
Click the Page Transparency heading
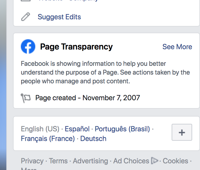coord(76,47)
